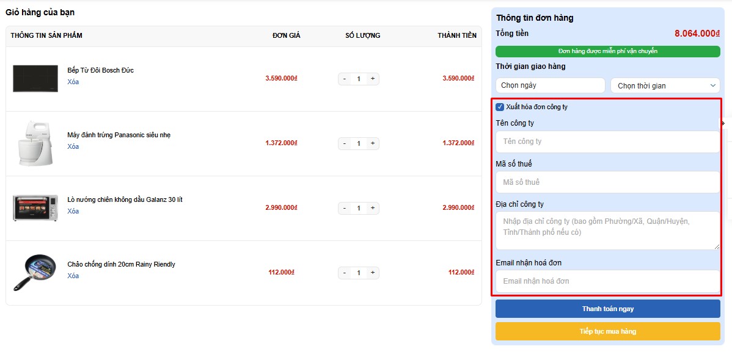Uncheck Xuất hóa đơn công ty checkbox
This screenshot has width=732, height=352.
(x=500, y=107)
